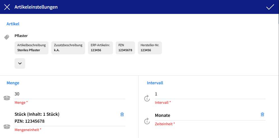
Task: Click the box icon beside Menge field
Action: [7, 98]
